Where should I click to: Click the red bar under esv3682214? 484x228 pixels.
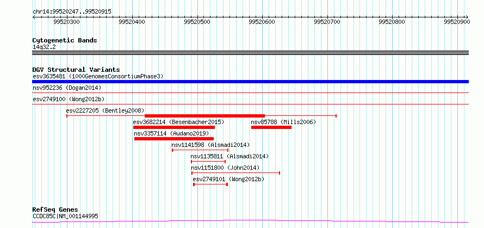point(174,127)
